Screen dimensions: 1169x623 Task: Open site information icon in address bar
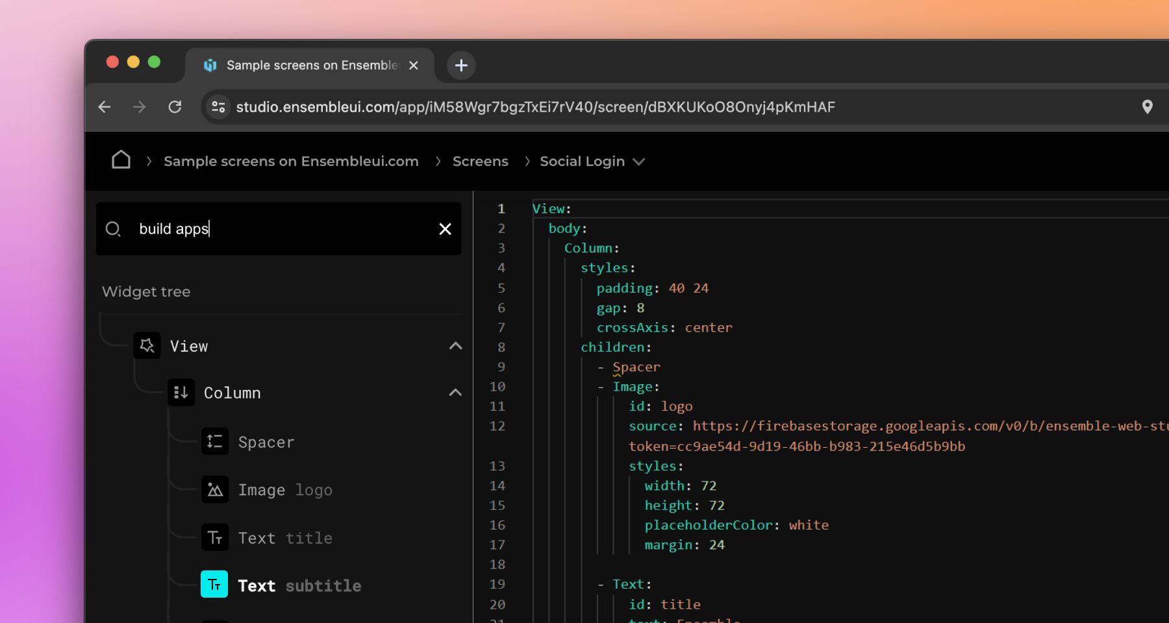click(218, 107)
